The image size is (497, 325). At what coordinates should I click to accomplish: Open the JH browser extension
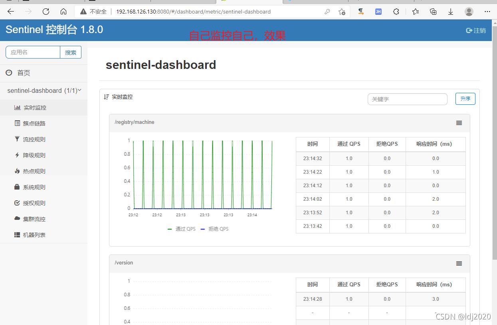click(378, 12)
